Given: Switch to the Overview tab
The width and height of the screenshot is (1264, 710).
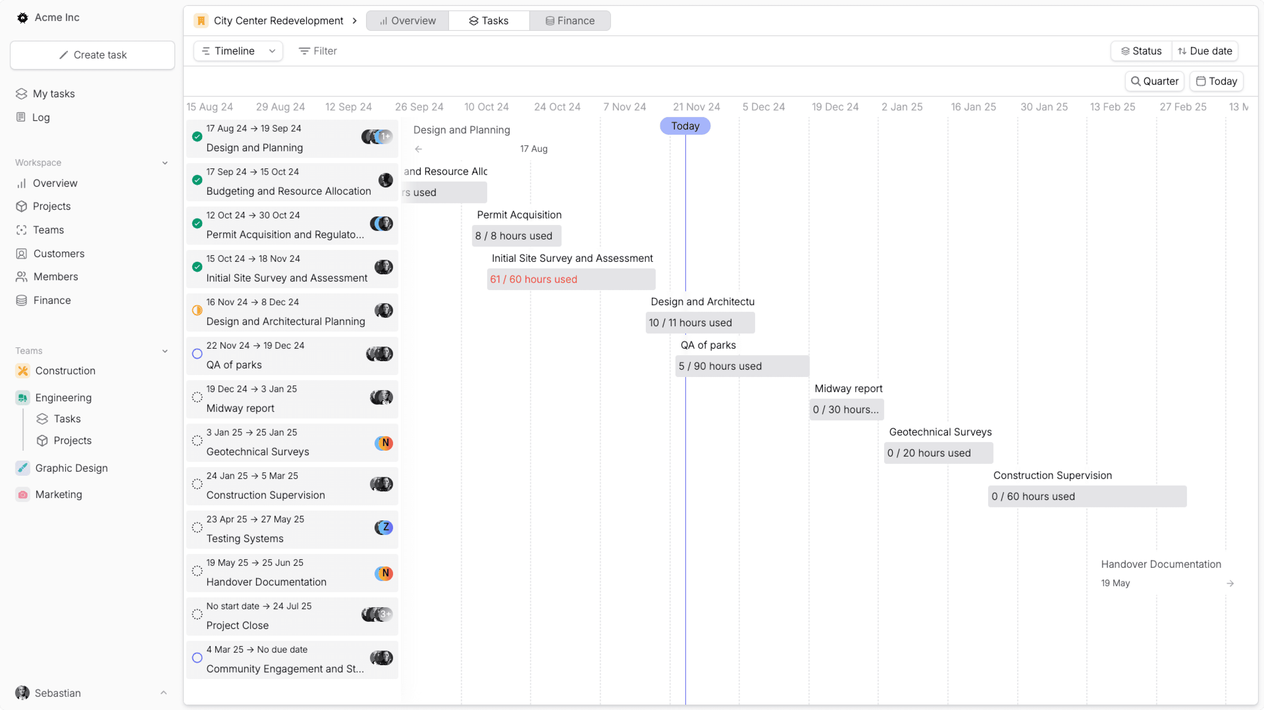Looking at the screenshot, I should click(407, 21).
